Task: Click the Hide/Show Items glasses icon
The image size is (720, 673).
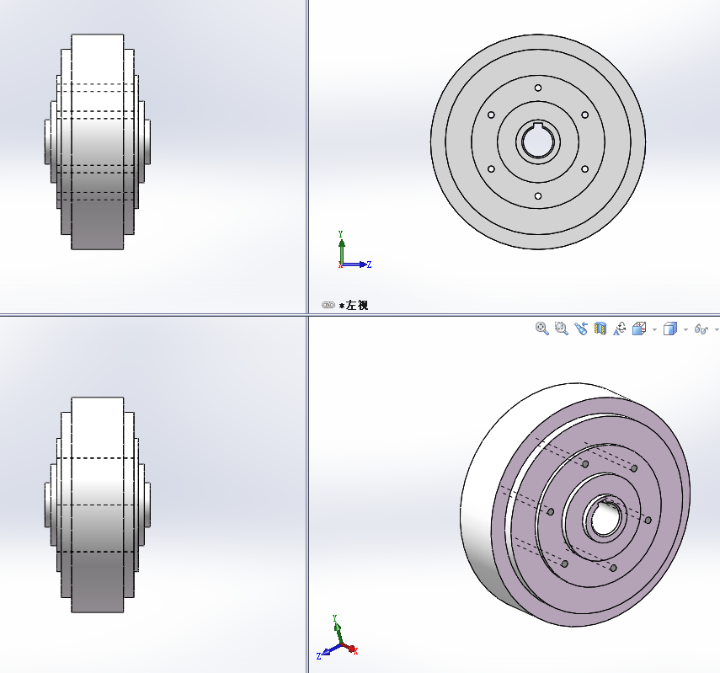Action: (x=701, y=329)
